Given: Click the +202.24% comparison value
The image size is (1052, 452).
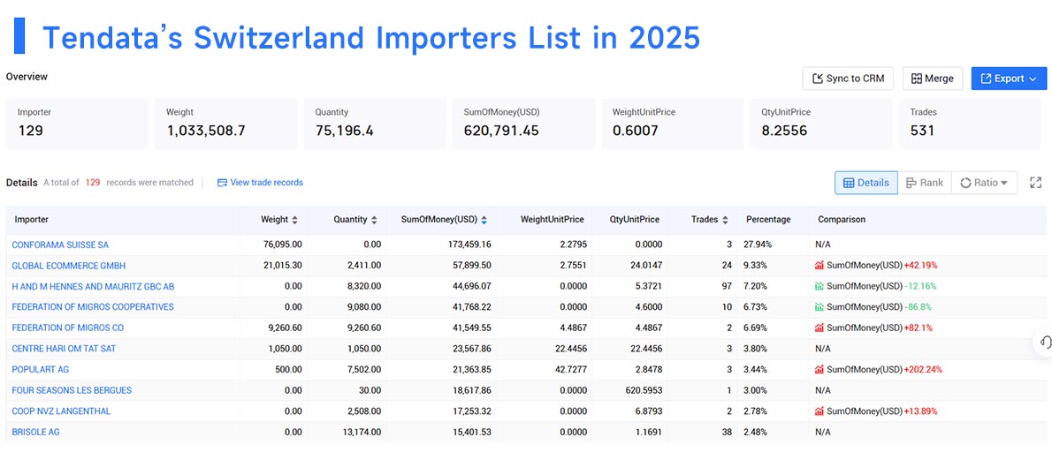Looking at the screenshot, I should click(x=923, y=369).
